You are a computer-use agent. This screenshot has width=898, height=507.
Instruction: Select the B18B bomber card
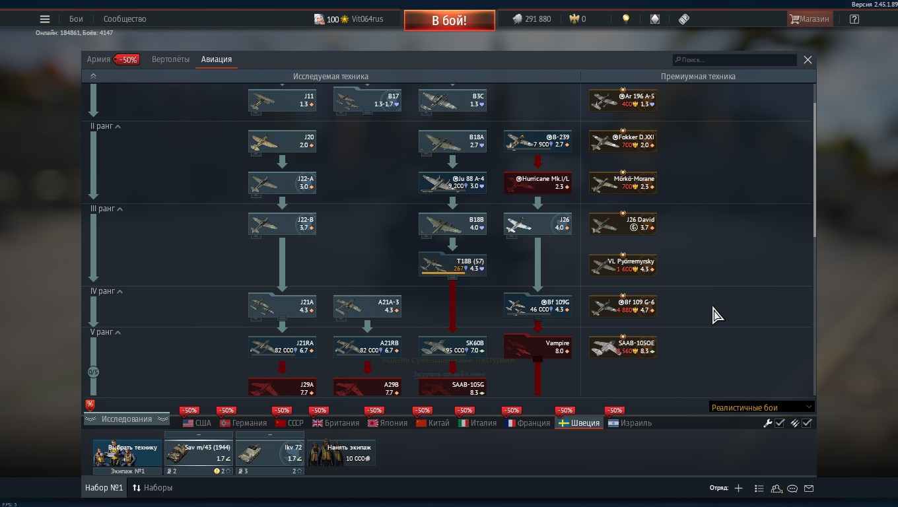(x=452, y=224)
